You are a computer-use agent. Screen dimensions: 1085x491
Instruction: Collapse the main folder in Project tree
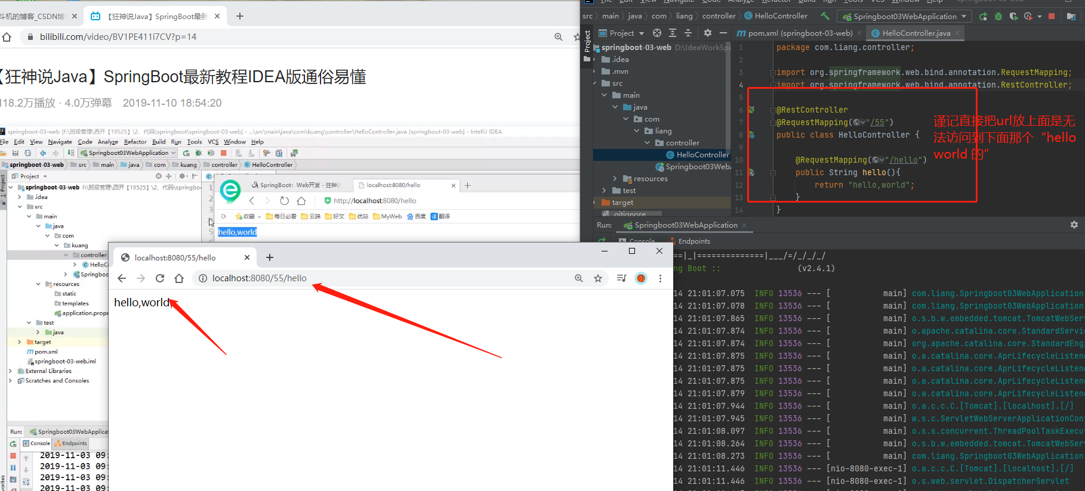(605, 95)
